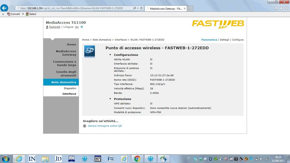Click the SSID value FASTWEB-1-272EDD
This screenshot has height=163, width=290.
click(x=162, y=80)
